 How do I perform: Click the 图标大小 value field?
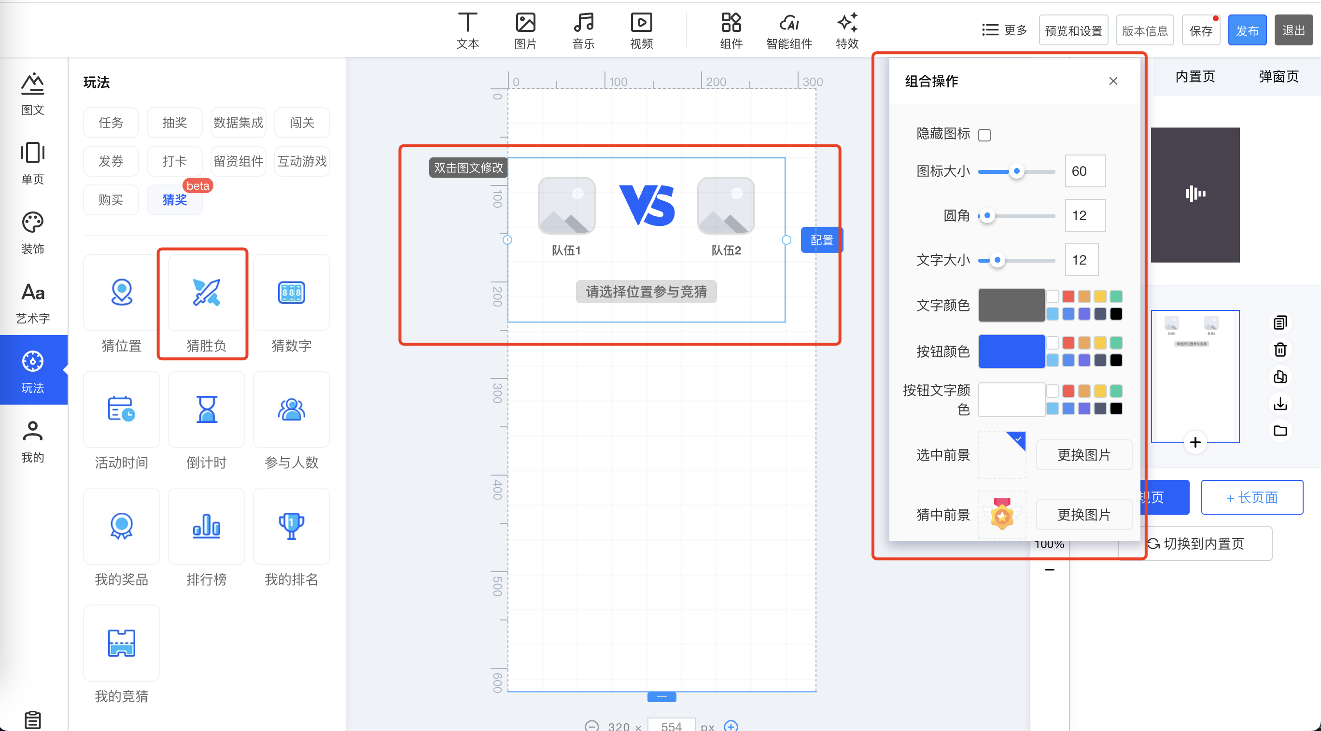click(1084, 171)
